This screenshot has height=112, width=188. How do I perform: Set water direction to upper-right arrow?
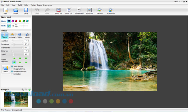tap(26, 58)
